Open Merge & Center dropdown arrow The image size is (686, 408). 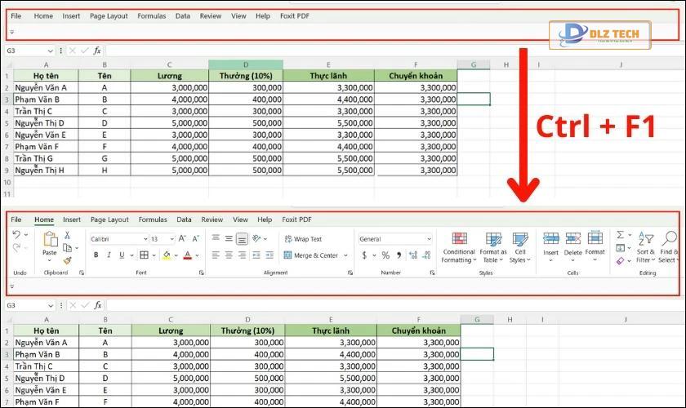tap(345, 255)
